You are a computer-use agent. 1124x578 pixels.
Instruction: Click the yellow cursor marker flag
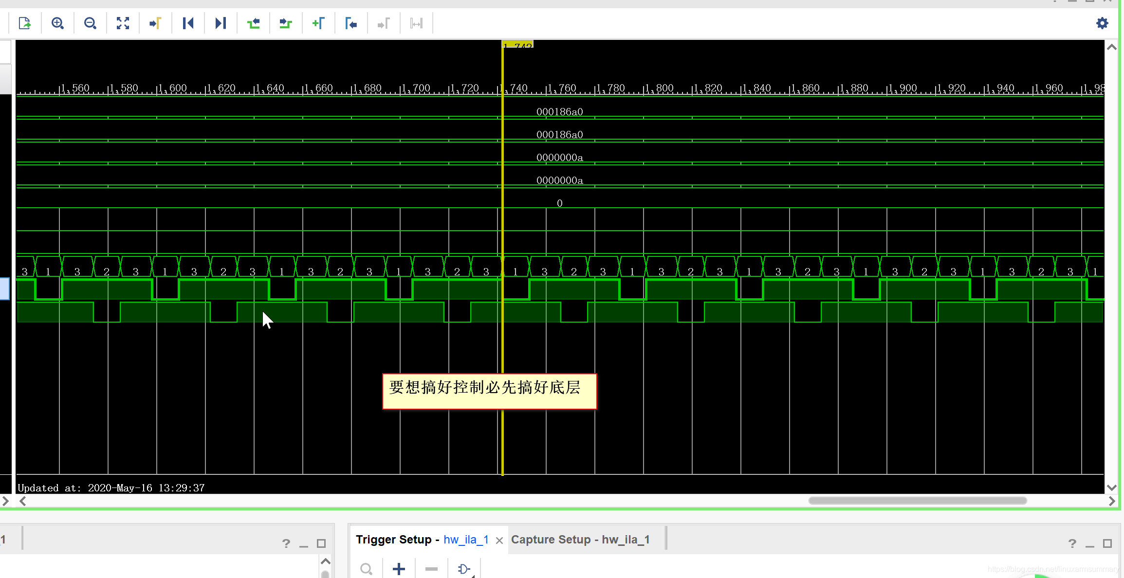[x=518, y=45]
